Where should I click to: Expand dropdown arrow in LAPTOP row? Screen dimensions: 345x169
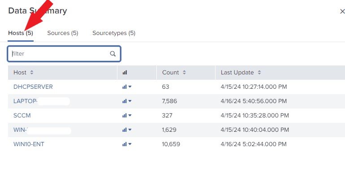(130, 101)
